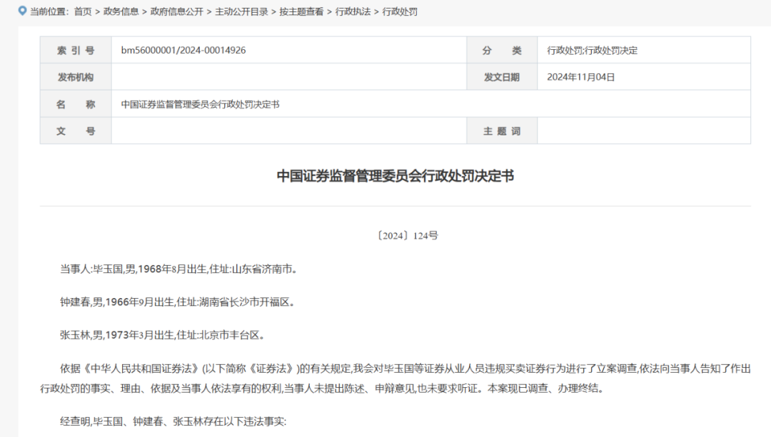Click the 索引号 label cell
771x437 pixels.
click(x=76, y=50)
